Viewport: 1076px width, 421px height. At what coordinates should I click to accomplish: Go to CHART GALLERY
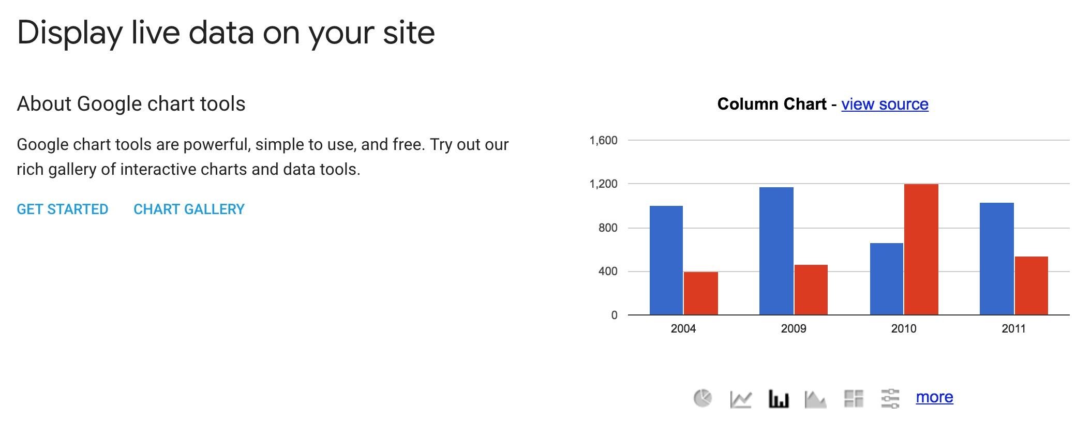[x=189, y=209]
